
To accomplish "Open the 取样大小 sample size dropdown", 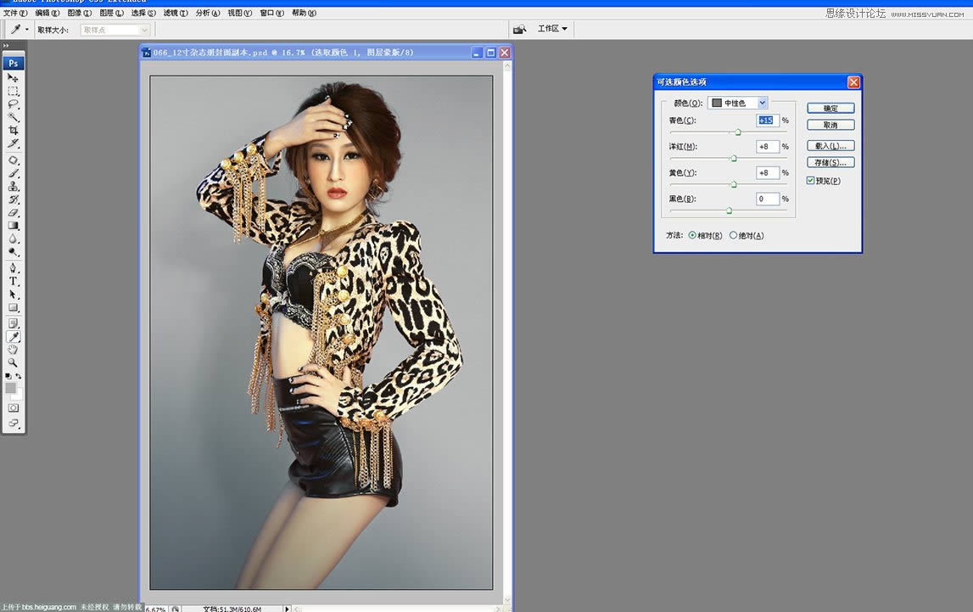I will (115, 30).
